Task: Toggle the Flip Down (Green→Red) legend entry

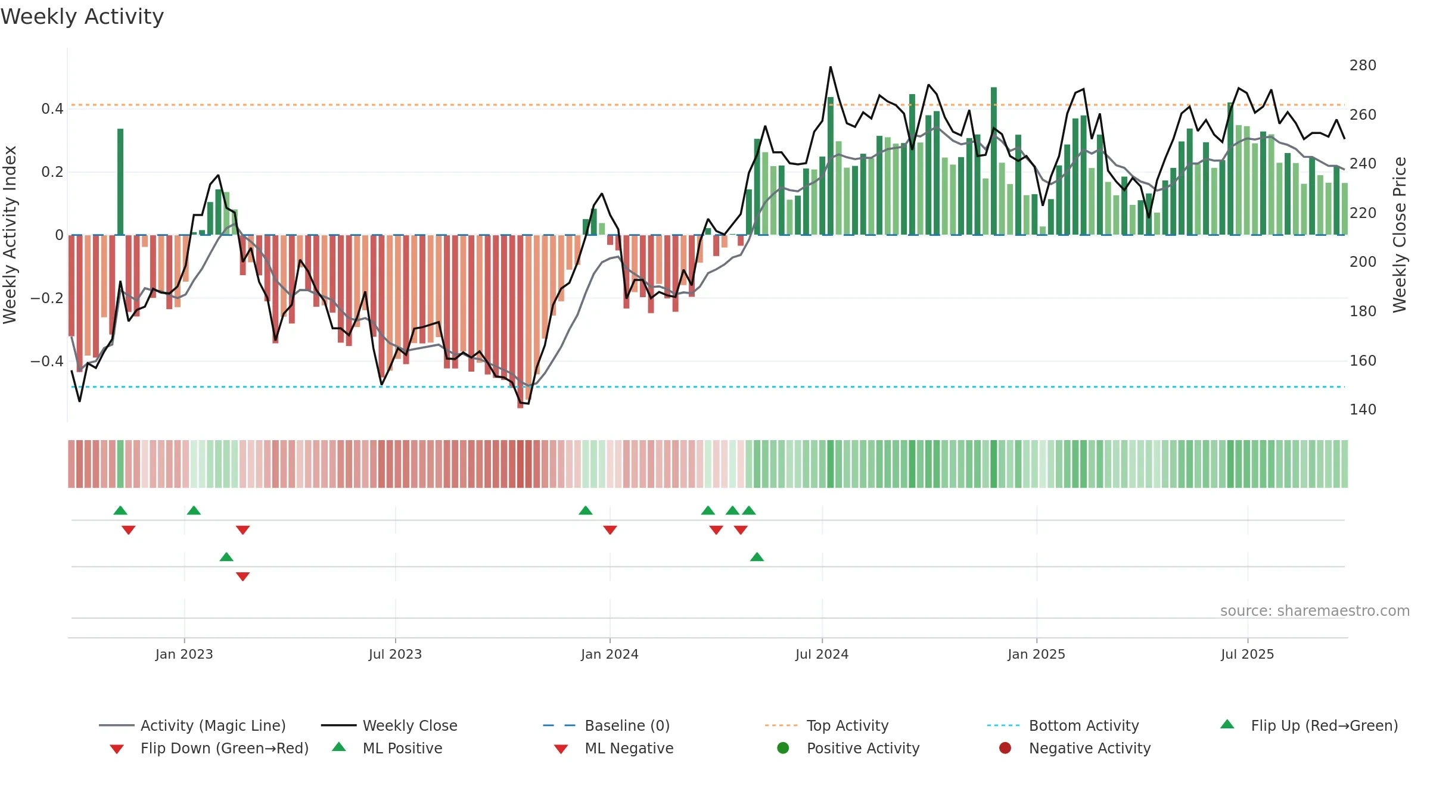Action: point(209,748)
